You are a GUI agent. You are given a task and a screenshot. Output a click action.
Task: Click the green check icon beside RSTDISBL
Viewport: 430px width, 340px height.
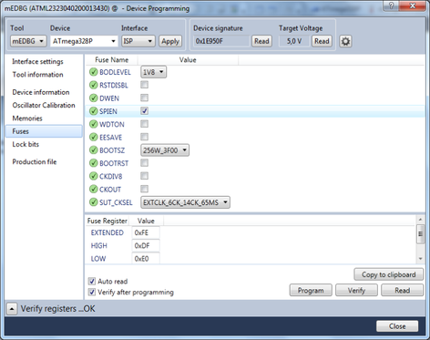[93, 85]
